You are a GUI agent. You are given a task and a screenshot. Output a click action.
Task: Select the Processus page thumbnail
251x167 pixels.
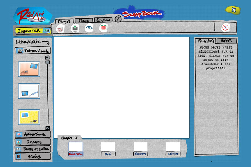pyautogui.click(x=141, y=147)
